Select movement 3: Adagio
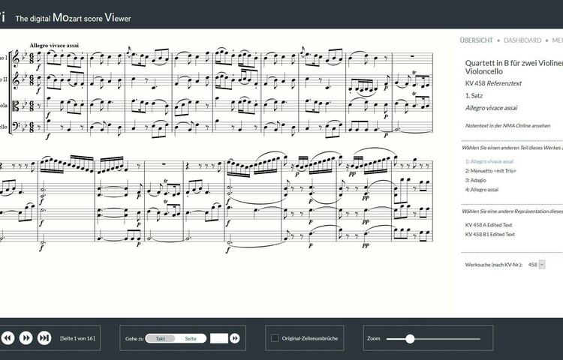 click(x=476, y=180)
